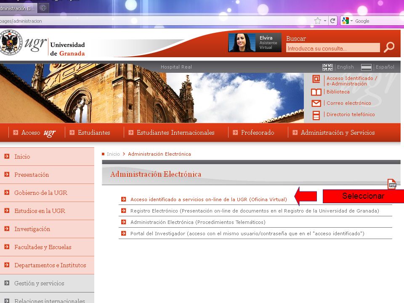Click the 'Introduzca su consulta' search field
The width and height of the screenshot is (404, 303).
[333, 48]
